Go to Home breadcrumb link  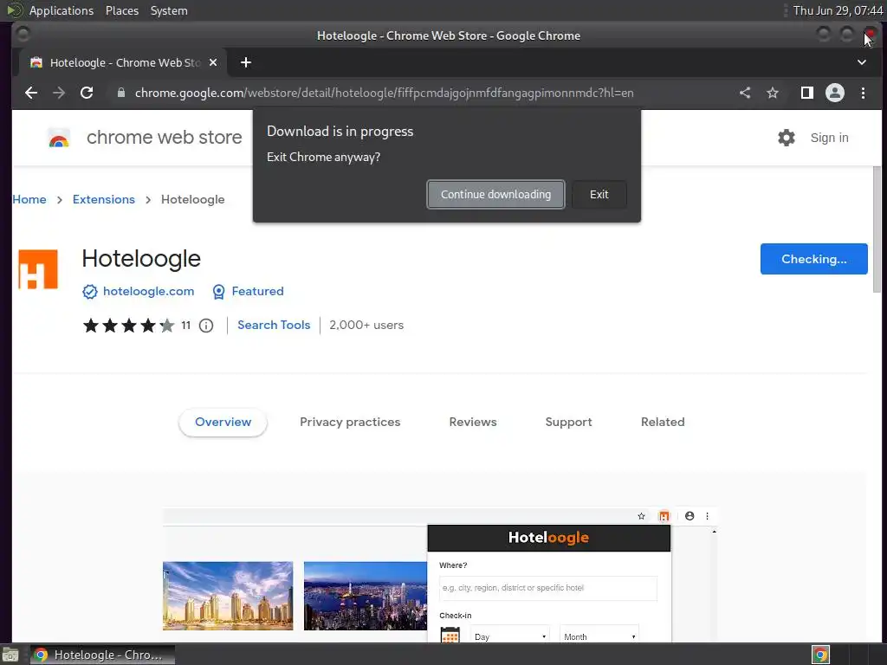[29, 200]
